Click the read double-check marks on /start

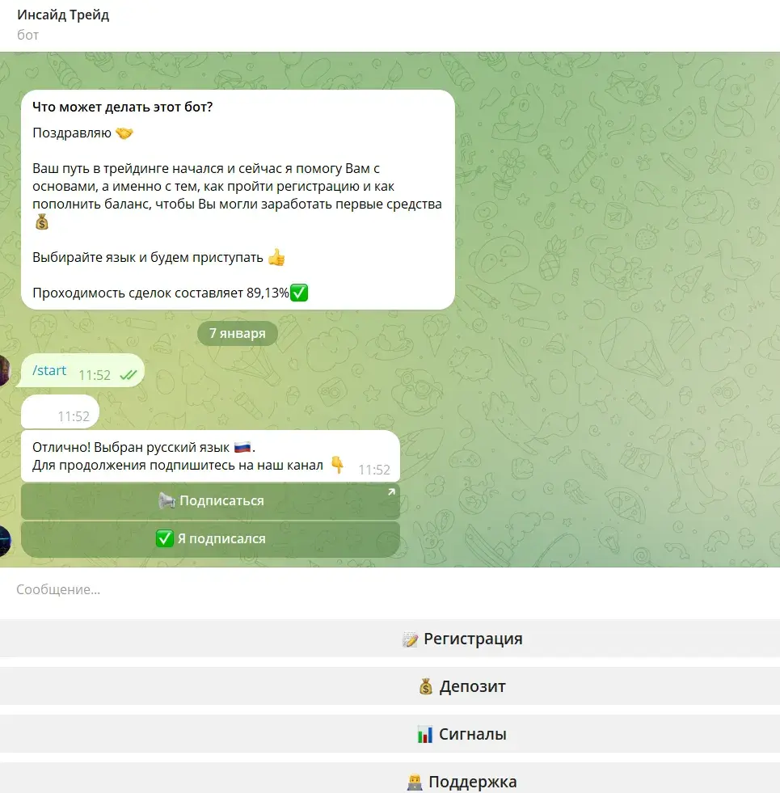click(x=129, y=375)
